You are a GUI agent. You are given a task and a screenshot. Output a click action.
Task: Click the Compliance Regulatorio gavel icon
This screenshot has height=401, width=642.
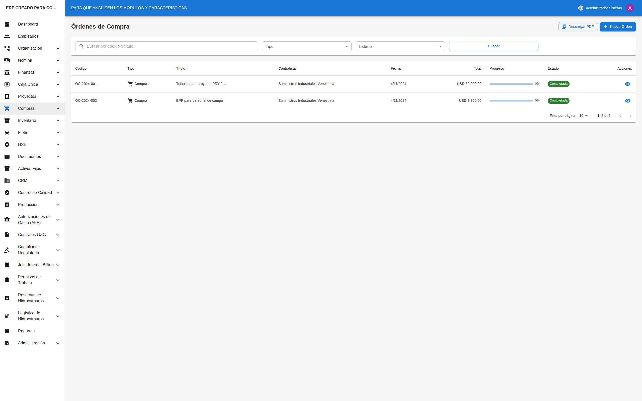7,250
